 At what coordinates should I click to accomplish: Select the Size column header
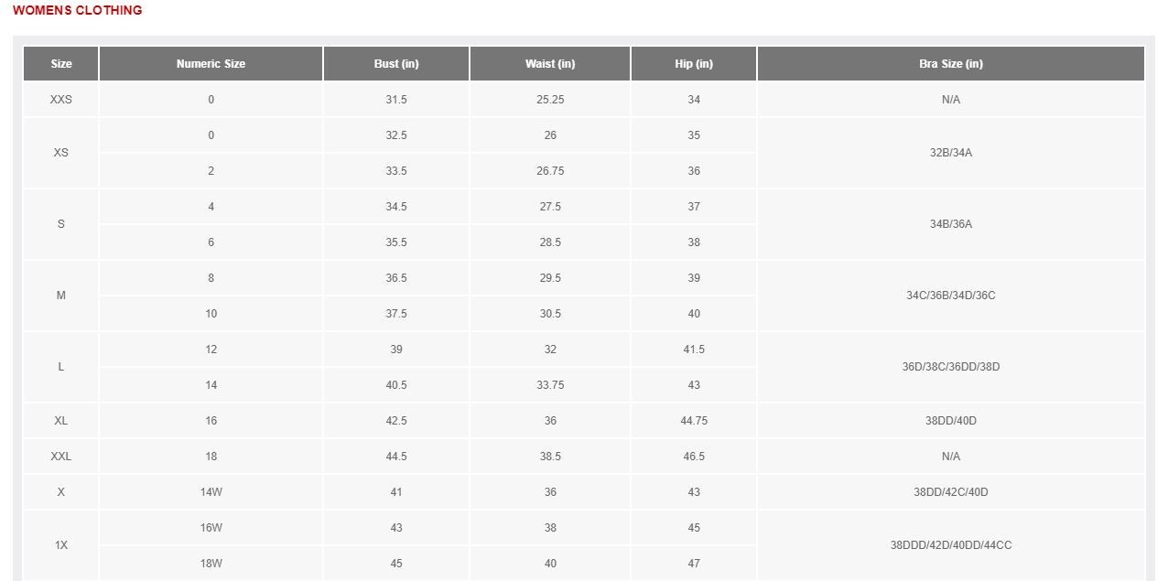click(x=61, y=64)
